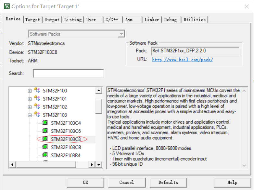Click description pane scroll up arrow

[x=244, y=91]
